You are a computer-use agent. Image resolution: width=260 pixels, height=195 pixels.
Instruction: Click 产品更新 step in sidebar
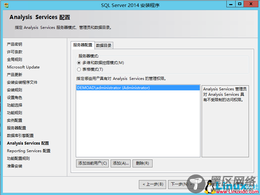point(14,75)
